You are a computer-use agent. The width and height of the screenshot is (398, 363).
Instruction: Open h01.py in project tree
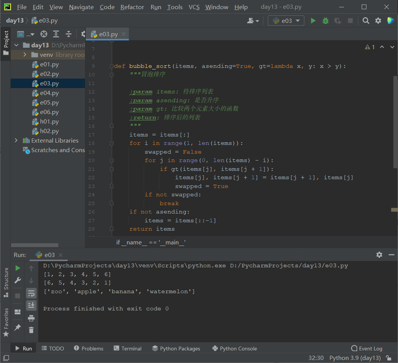[x=46, y=122]
